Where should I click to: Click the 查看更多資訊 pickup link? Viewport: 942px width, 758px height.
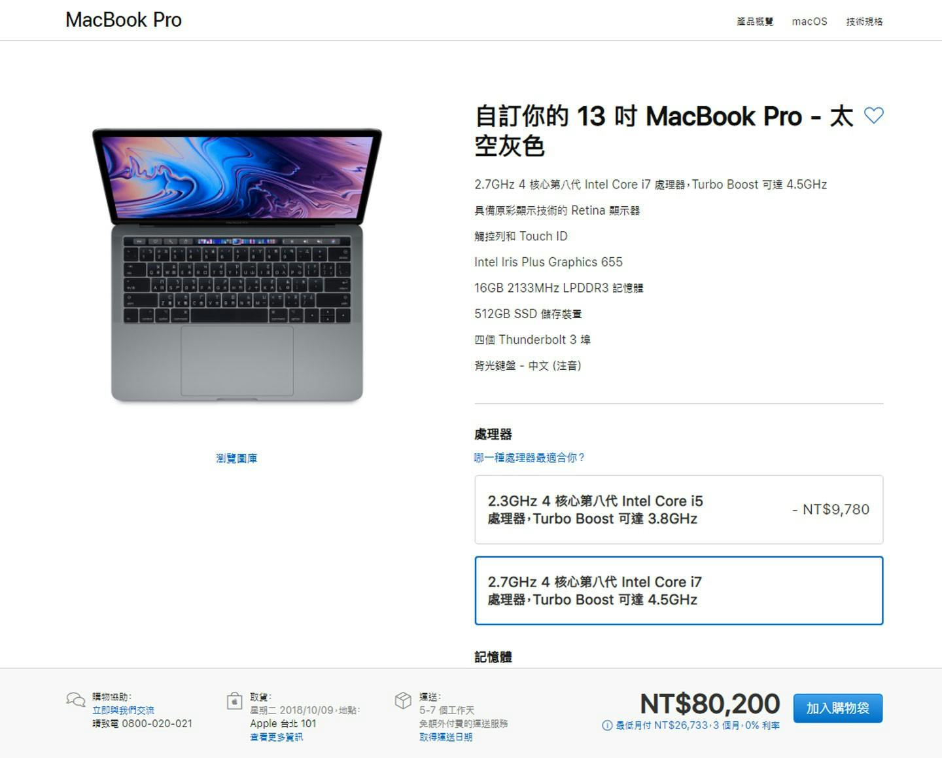click(x=276, y=737)
